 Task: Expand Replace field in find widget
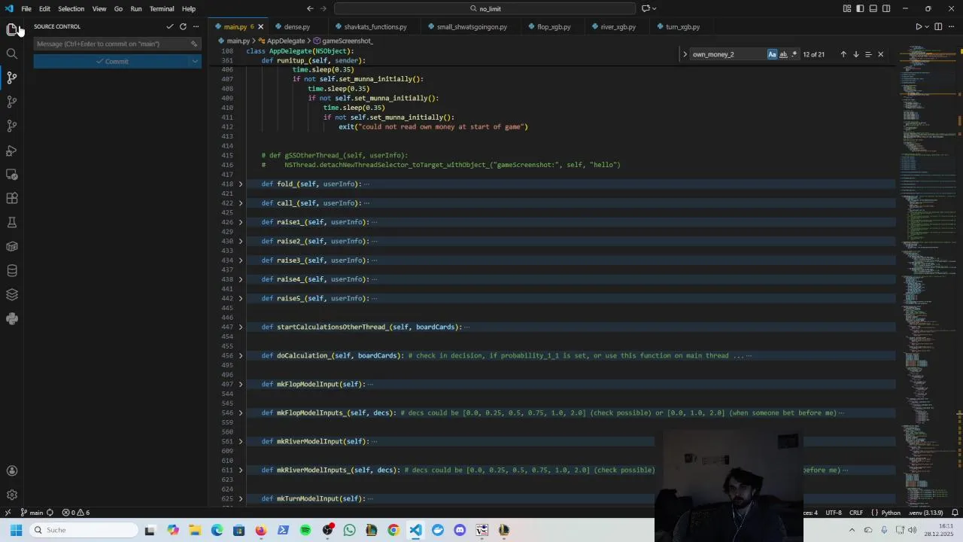[x=685, y=54]
